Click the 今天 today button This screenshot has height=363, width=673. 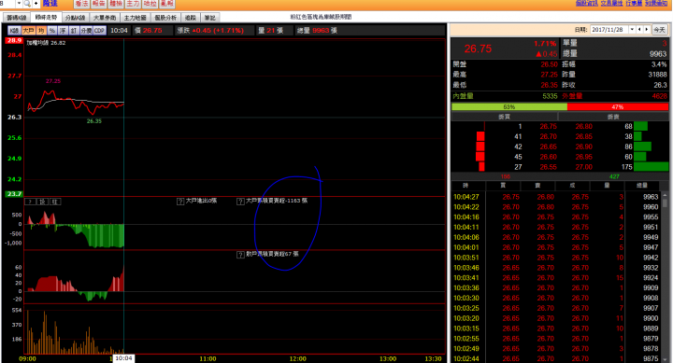pyautogui.click(x=659, y=30)
